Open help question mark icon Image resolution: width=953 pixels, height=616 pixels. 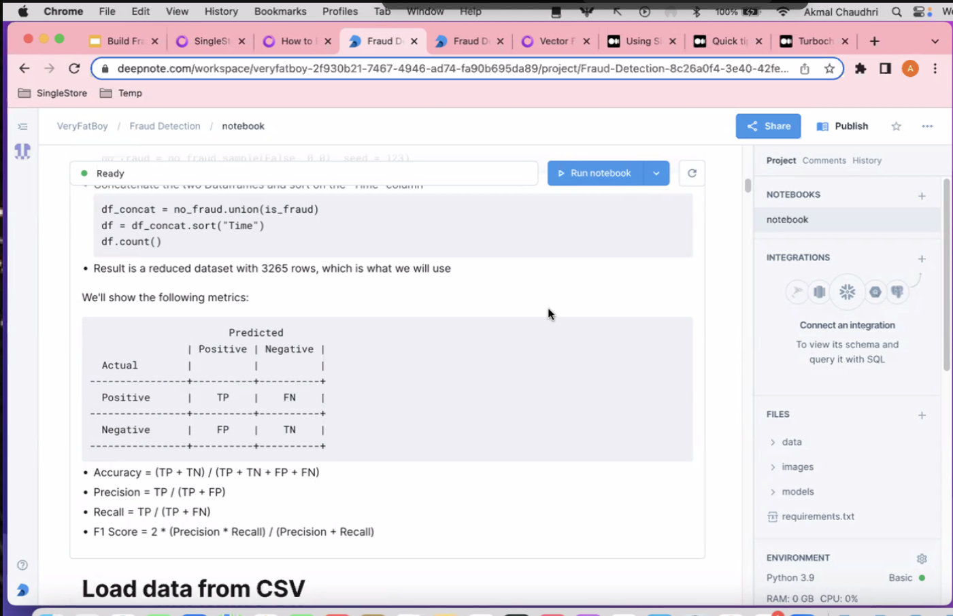[22, 565]
